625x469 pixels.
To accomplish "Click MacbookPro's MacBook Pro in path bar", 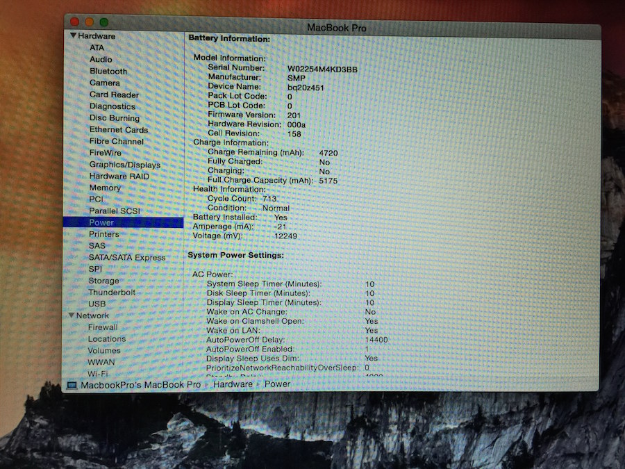I will 141,385.
